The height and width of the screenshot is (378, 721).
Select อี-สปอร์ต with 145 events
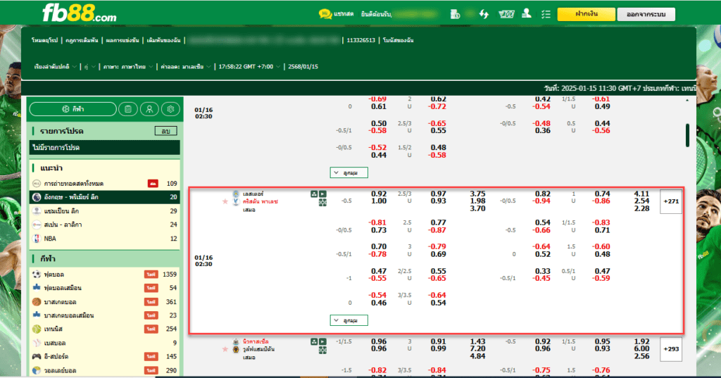tap(105, 356)
